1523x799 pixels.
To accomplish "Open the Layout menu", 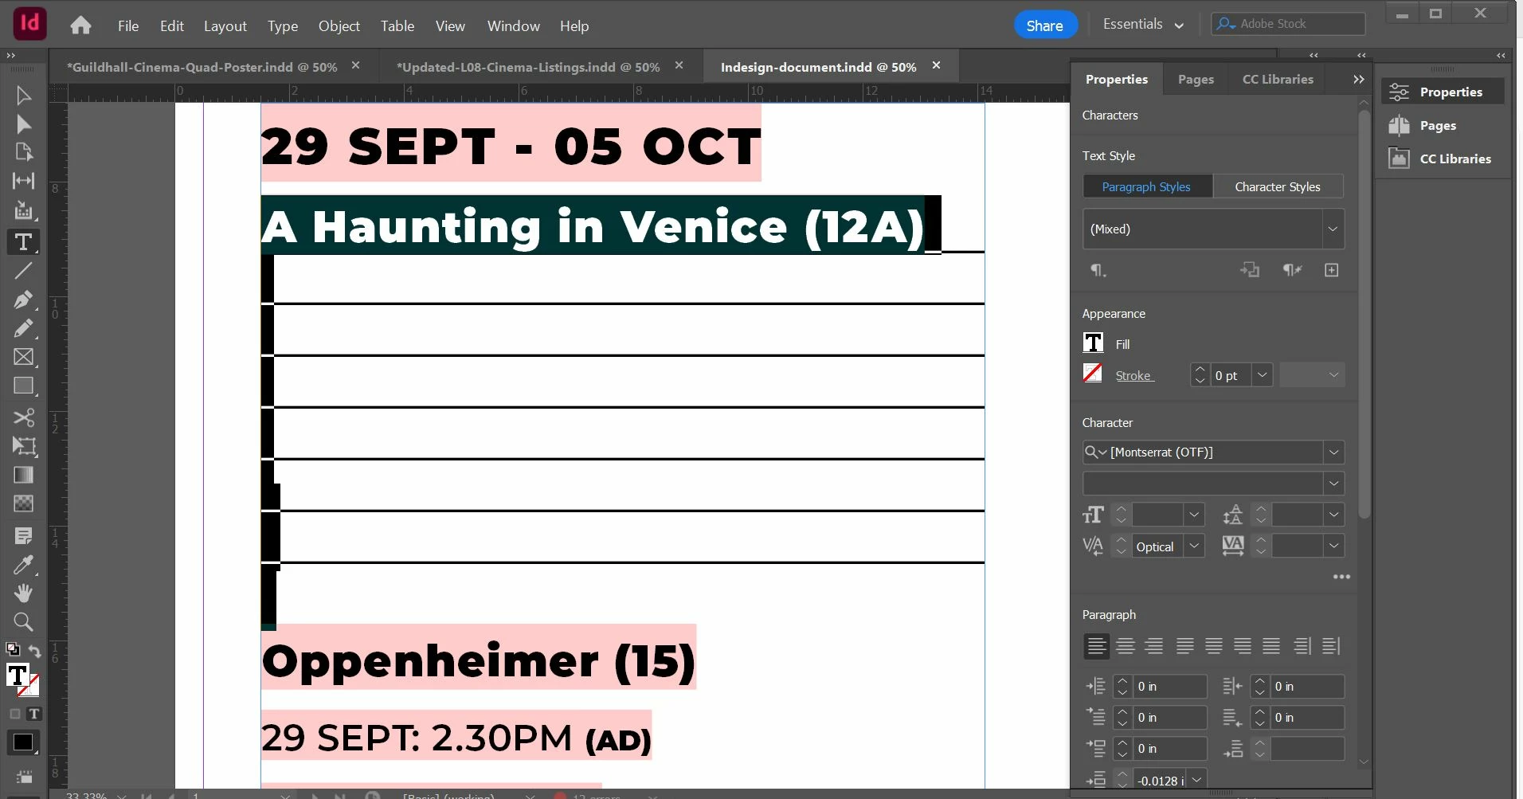I will (x=225, y=26).
